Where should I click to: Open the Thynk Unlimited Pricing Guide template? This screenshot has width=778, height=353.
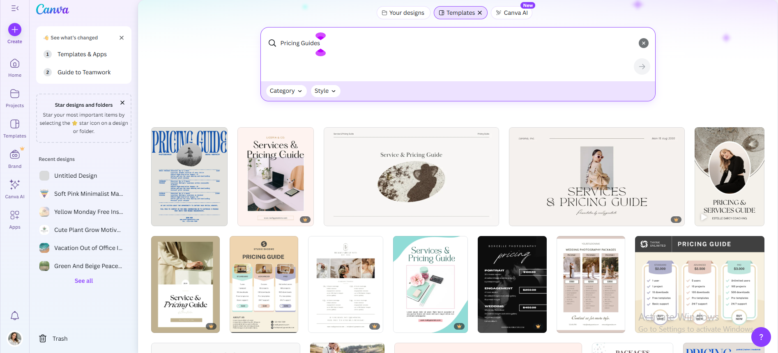(700, 284)
